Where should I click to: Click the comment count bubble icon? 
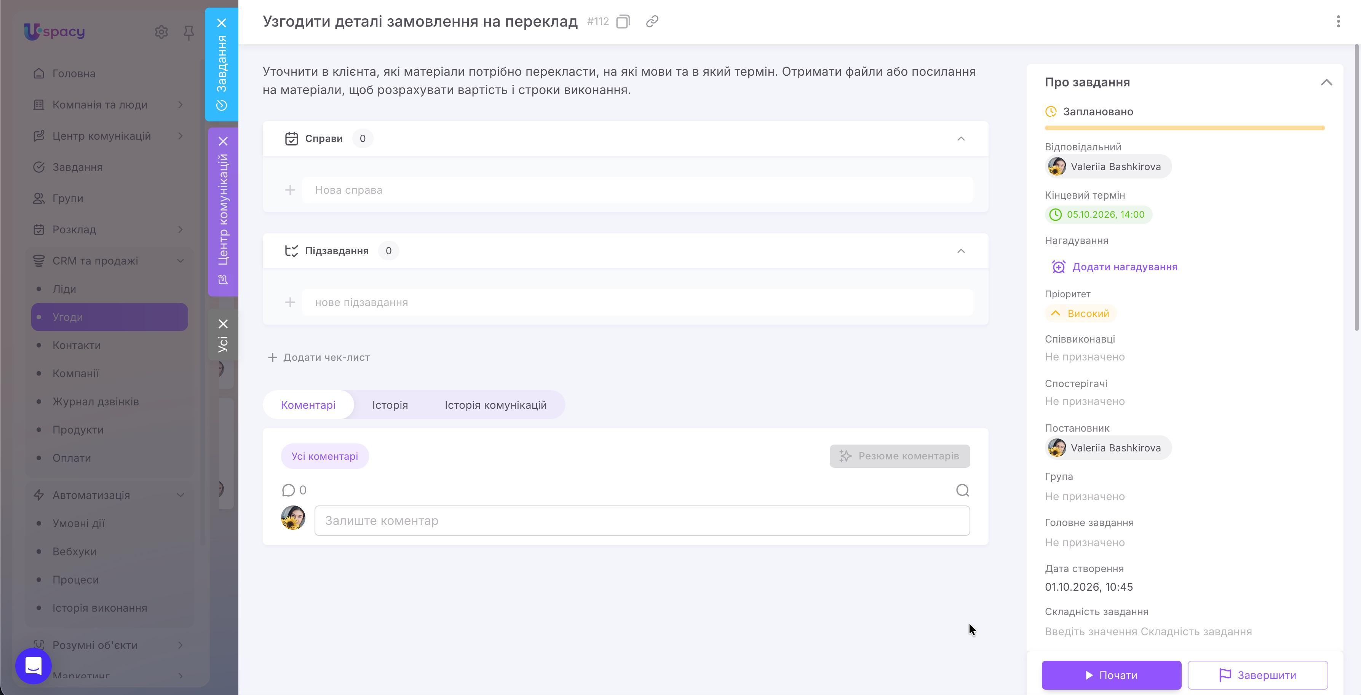288,491
